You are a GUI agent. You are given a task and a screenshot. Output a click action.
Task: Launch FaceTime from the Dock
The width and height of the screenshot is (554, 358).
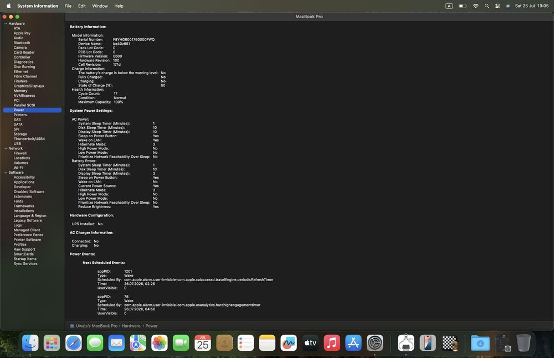pyautogui.click(x=181, y=343)
